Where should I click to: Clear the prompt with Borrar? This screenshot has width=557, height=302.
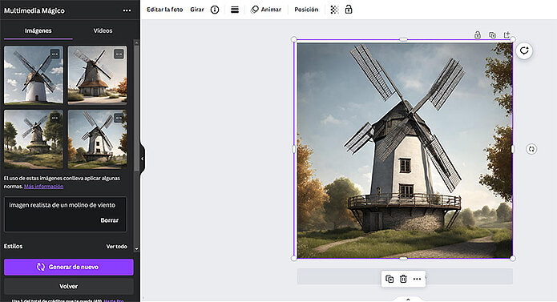[x=110, y=220]
